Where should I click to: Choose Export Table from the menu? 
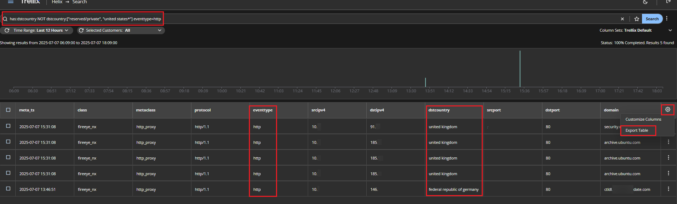(637, 130)
